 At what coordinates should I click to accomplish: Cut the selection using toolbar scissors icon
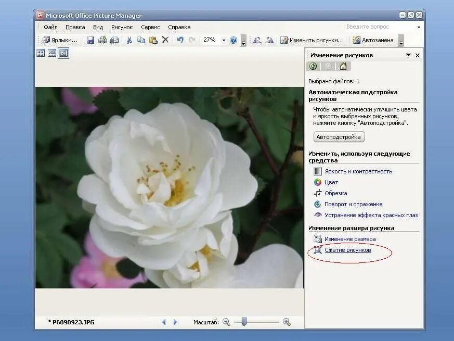coord(129,40)
